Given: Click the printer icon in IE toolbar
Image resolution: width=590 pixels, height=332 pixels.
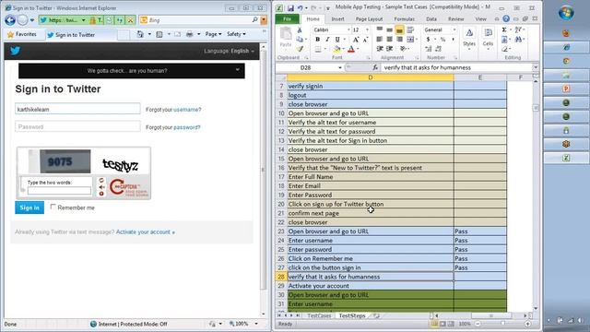Looking at the screenshot, I should [x=189, y=34].
